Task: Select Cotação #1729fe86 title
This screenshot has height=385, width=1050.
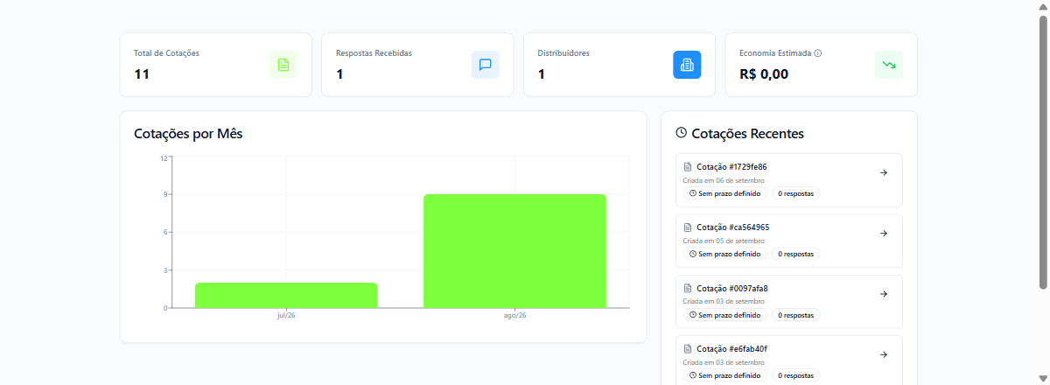Action: tap(732, 167)
